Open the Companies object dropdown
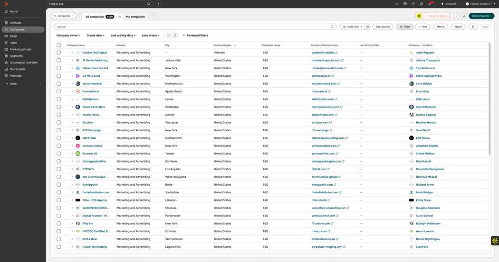This screenshot has width=499, height=262. pos(64,16)
